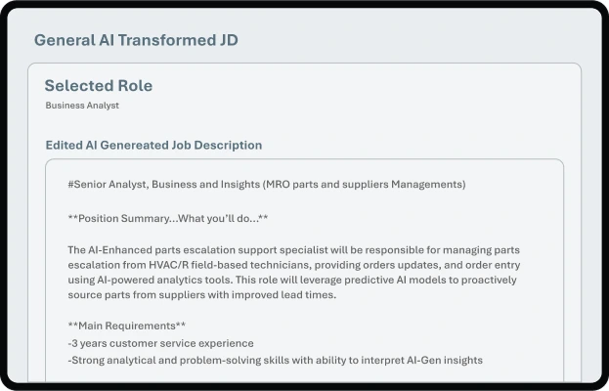This screenshot has width=609, height=391.
Task: Click the General AI Transformed JD heading
Action: pyautogui.click(x=136, y=40)
